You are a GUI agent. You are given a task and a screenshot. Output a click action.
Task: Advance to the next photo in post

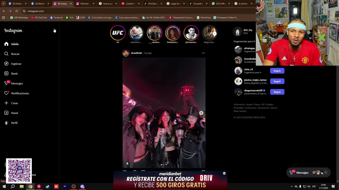point(201,113)
